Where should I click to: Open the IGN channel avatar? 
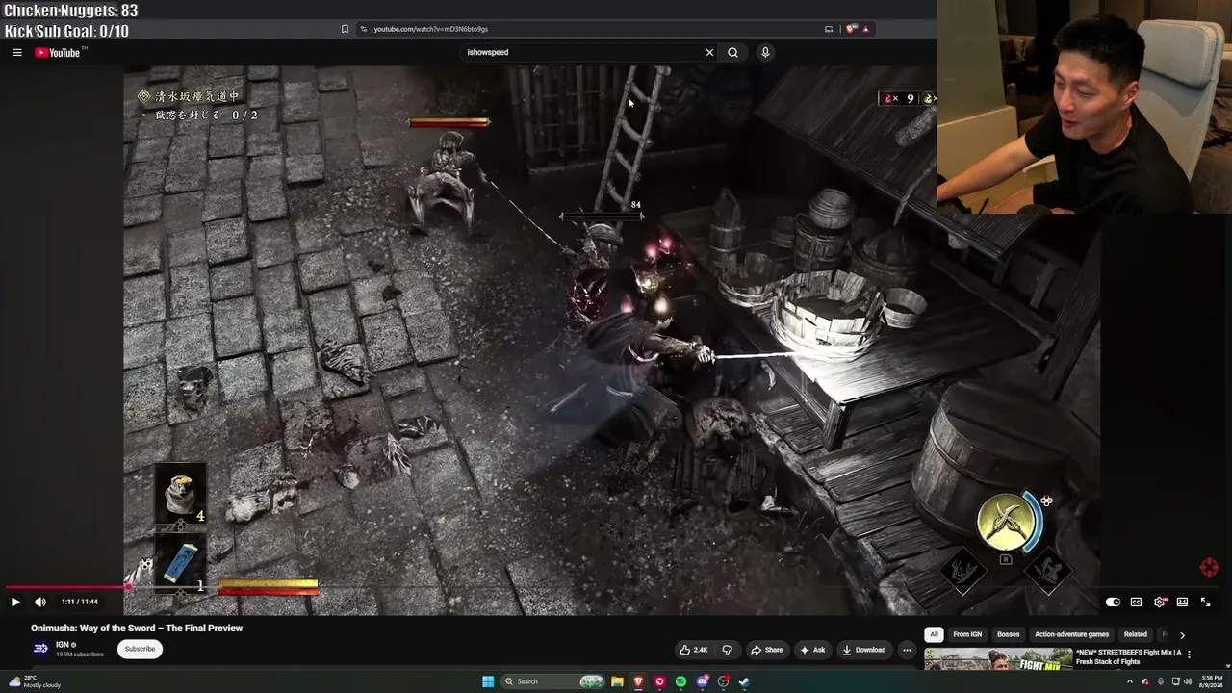pyautogui.click(x=40, y=649)
